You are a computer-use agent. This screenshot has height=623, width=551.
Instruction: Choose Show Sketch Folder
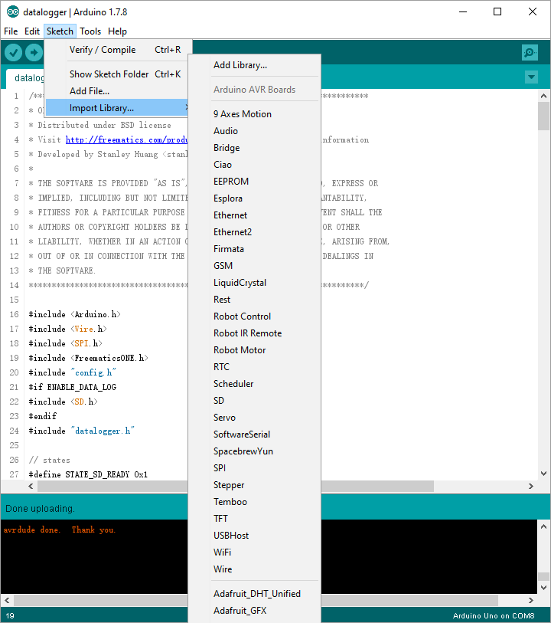(116, 74)
